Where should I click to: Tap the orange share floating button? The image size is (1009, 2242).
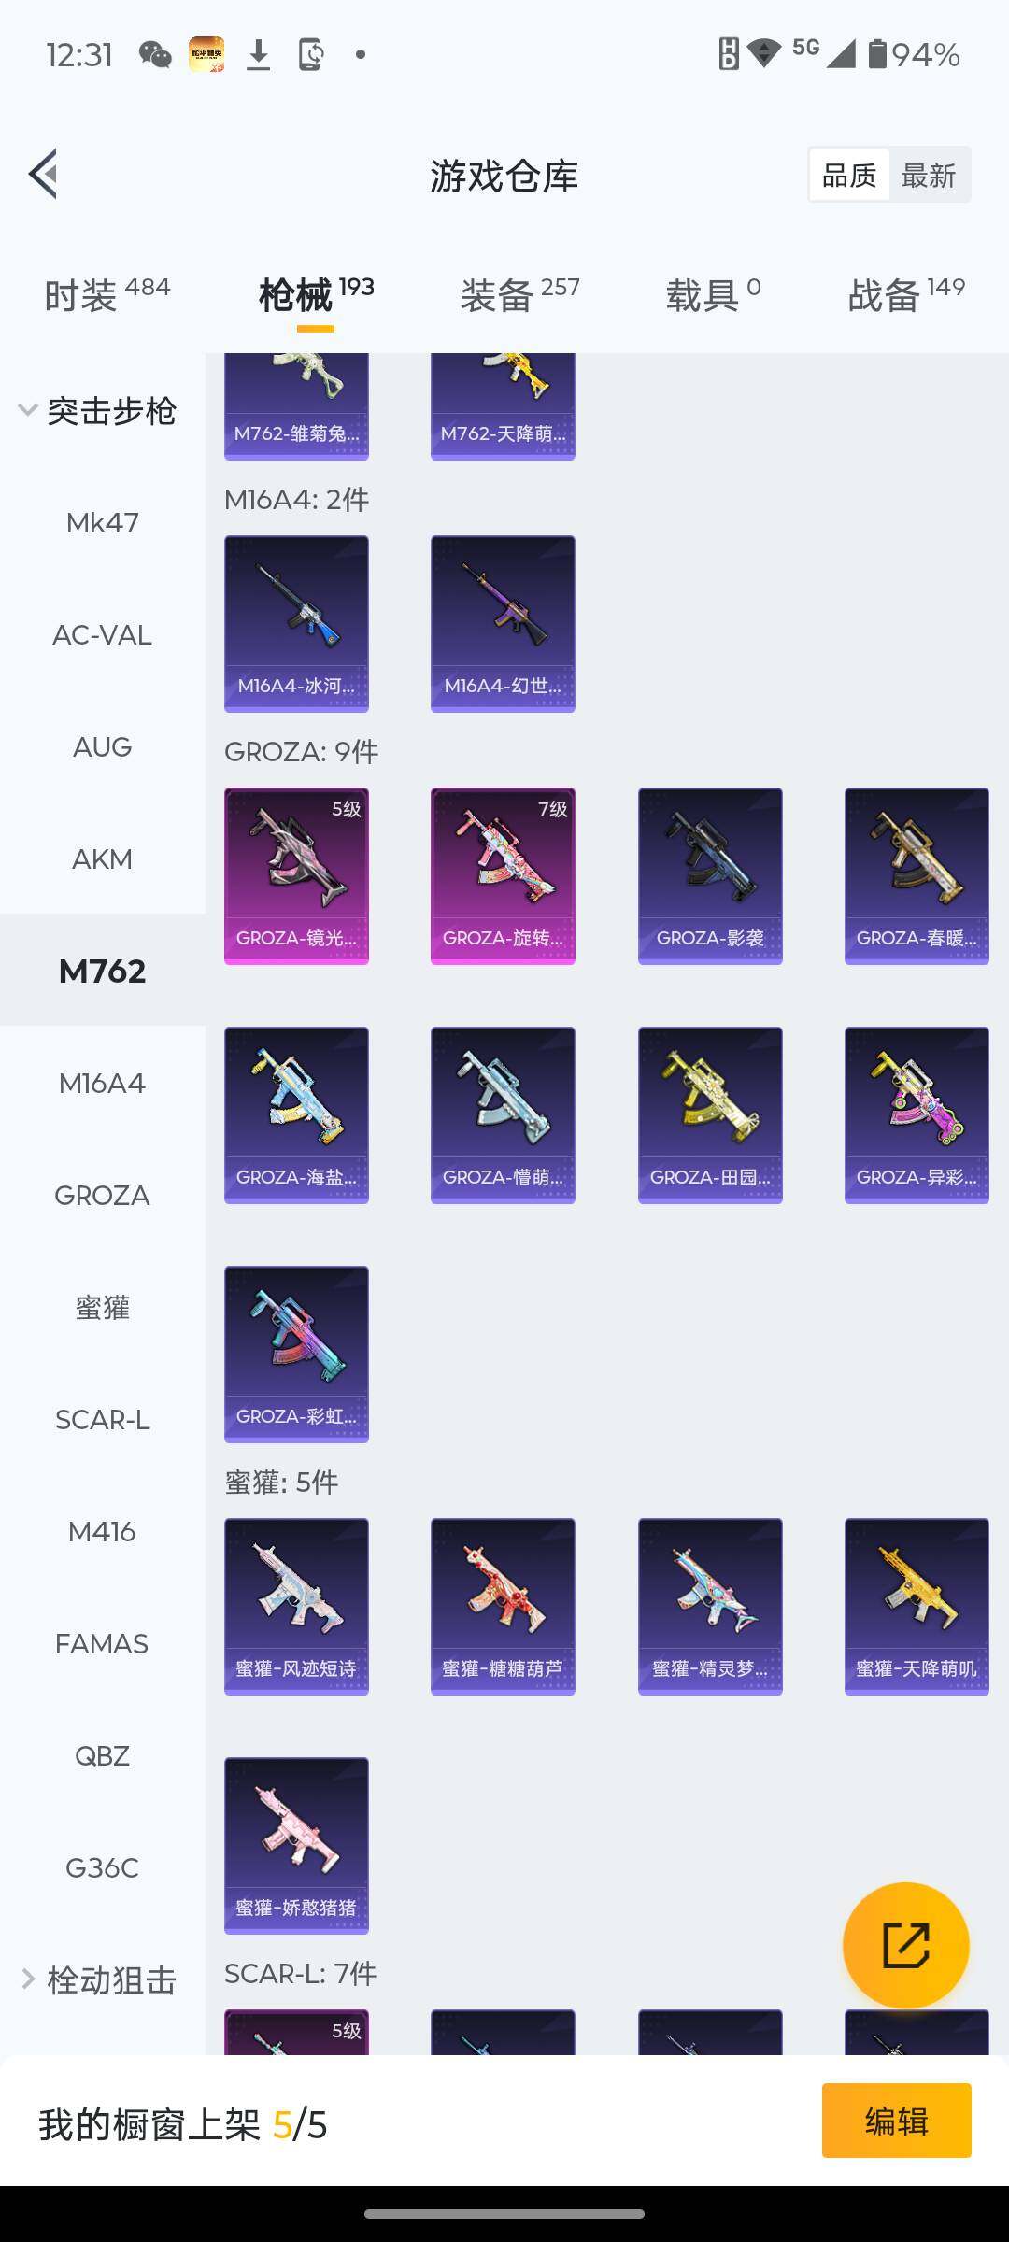[905, 1945]
